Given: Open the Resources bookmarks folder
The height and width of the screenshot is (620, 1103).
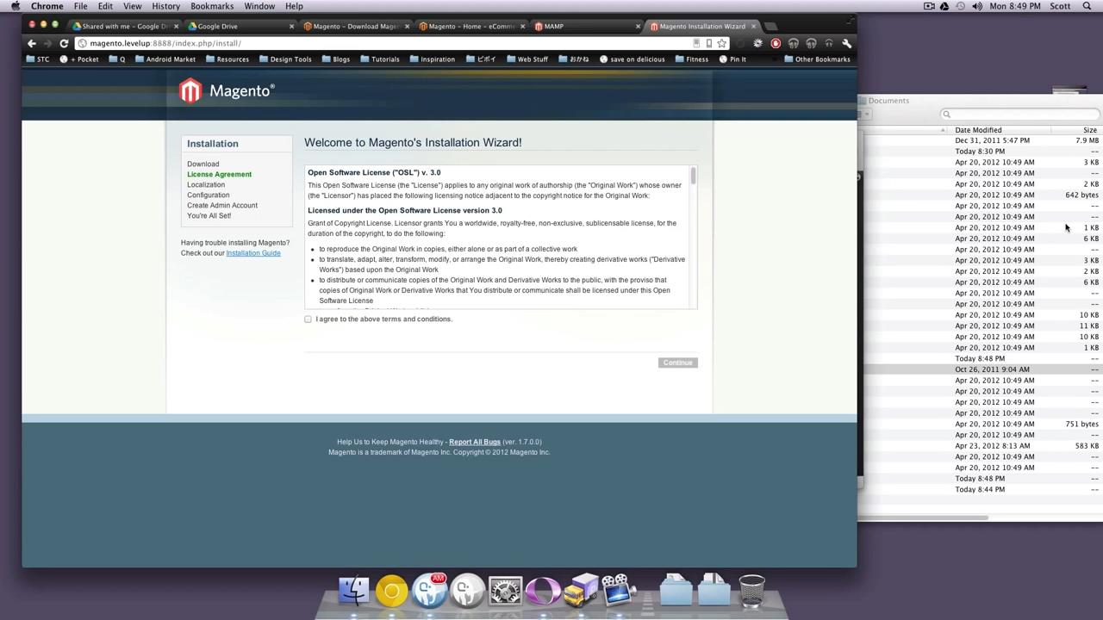Looking at the screenshot, I should (x=227, y=59).
